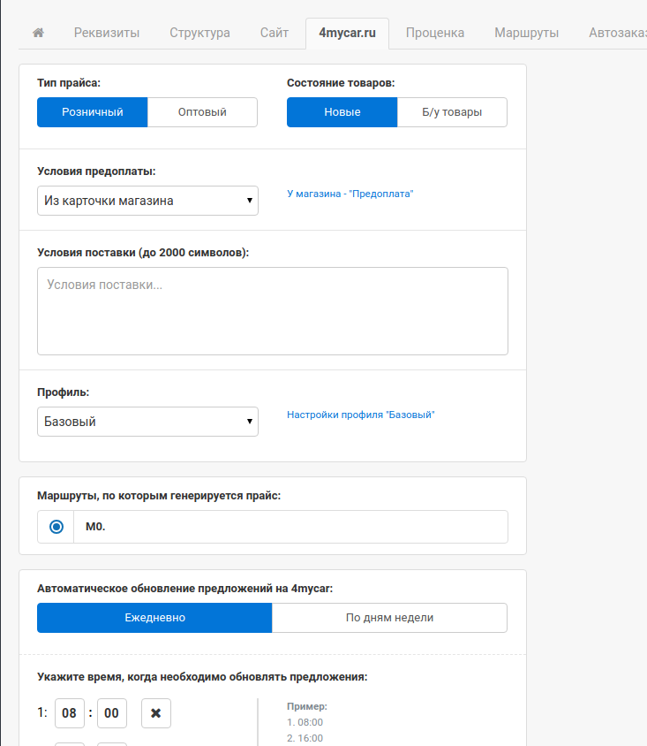
Task: Open the Структура tab
Action: tap(199, 33)
